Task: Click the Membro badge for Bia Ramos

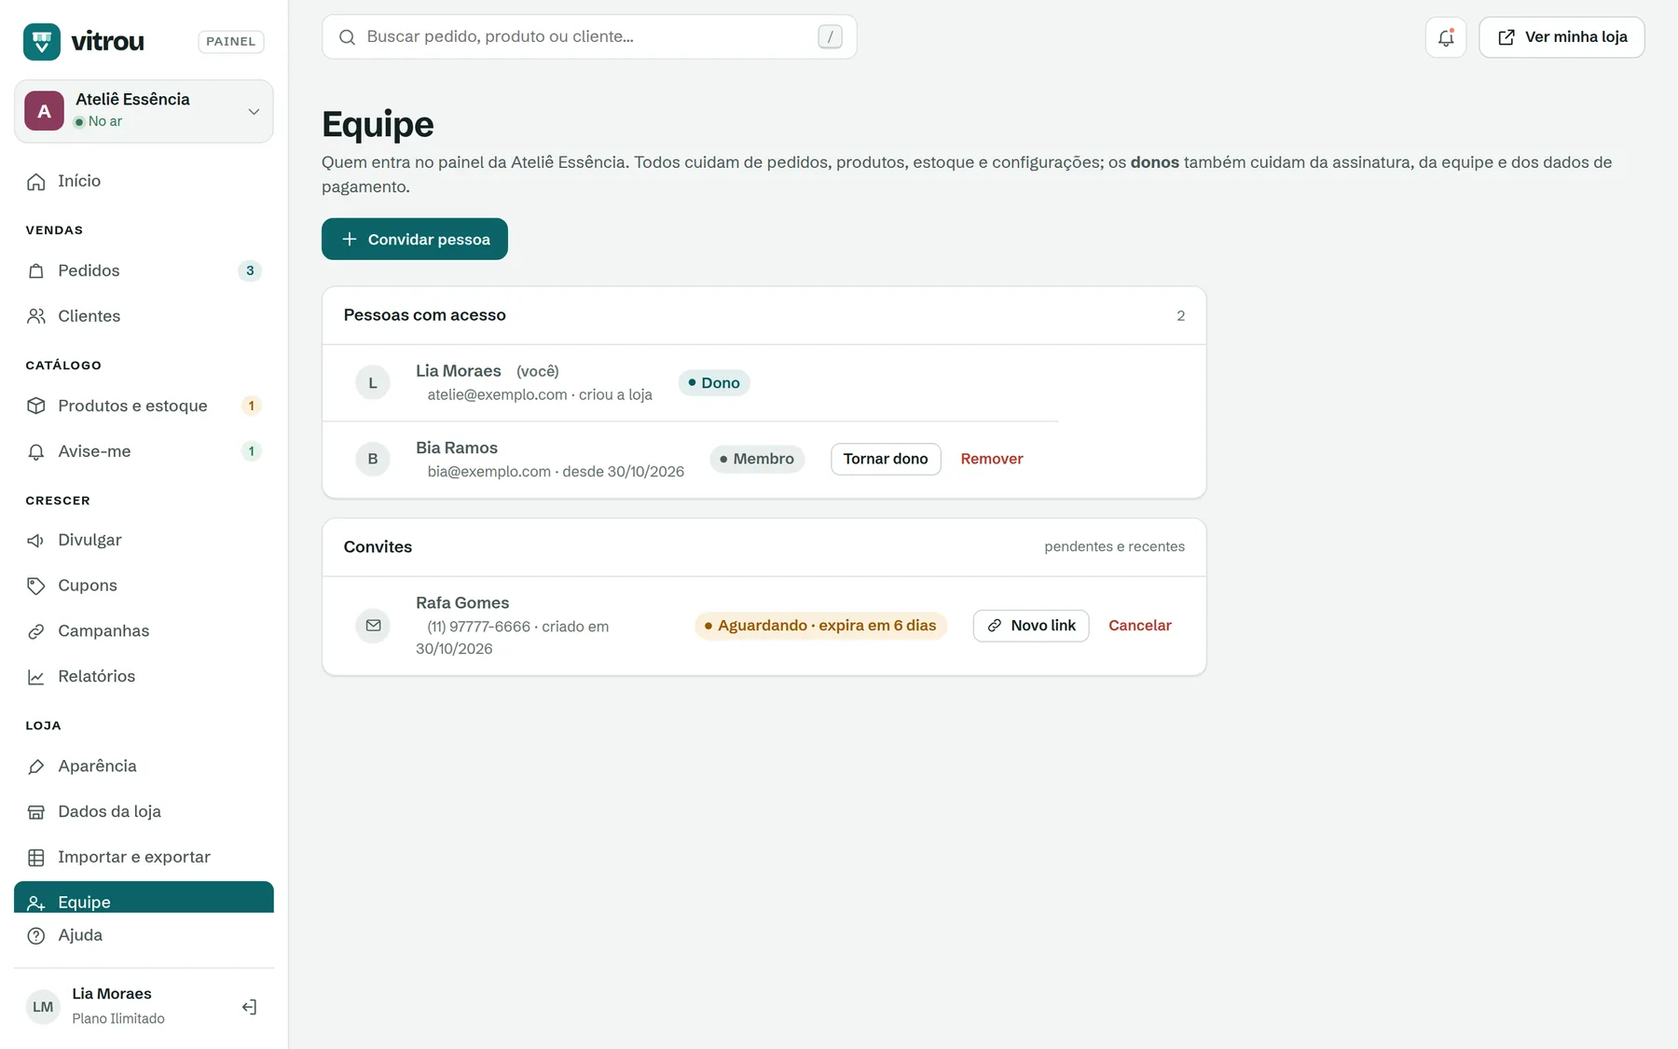Action: pos(757,459)
